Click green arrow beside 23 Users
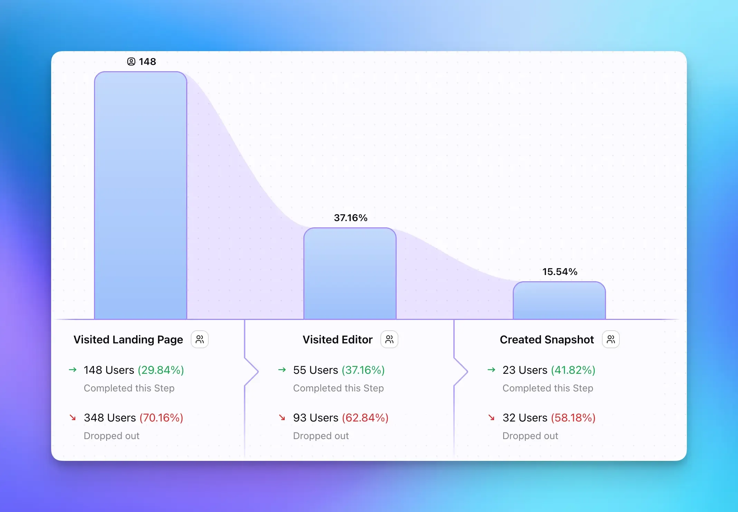This screenshot has height=512, width=738. (491, 370)
